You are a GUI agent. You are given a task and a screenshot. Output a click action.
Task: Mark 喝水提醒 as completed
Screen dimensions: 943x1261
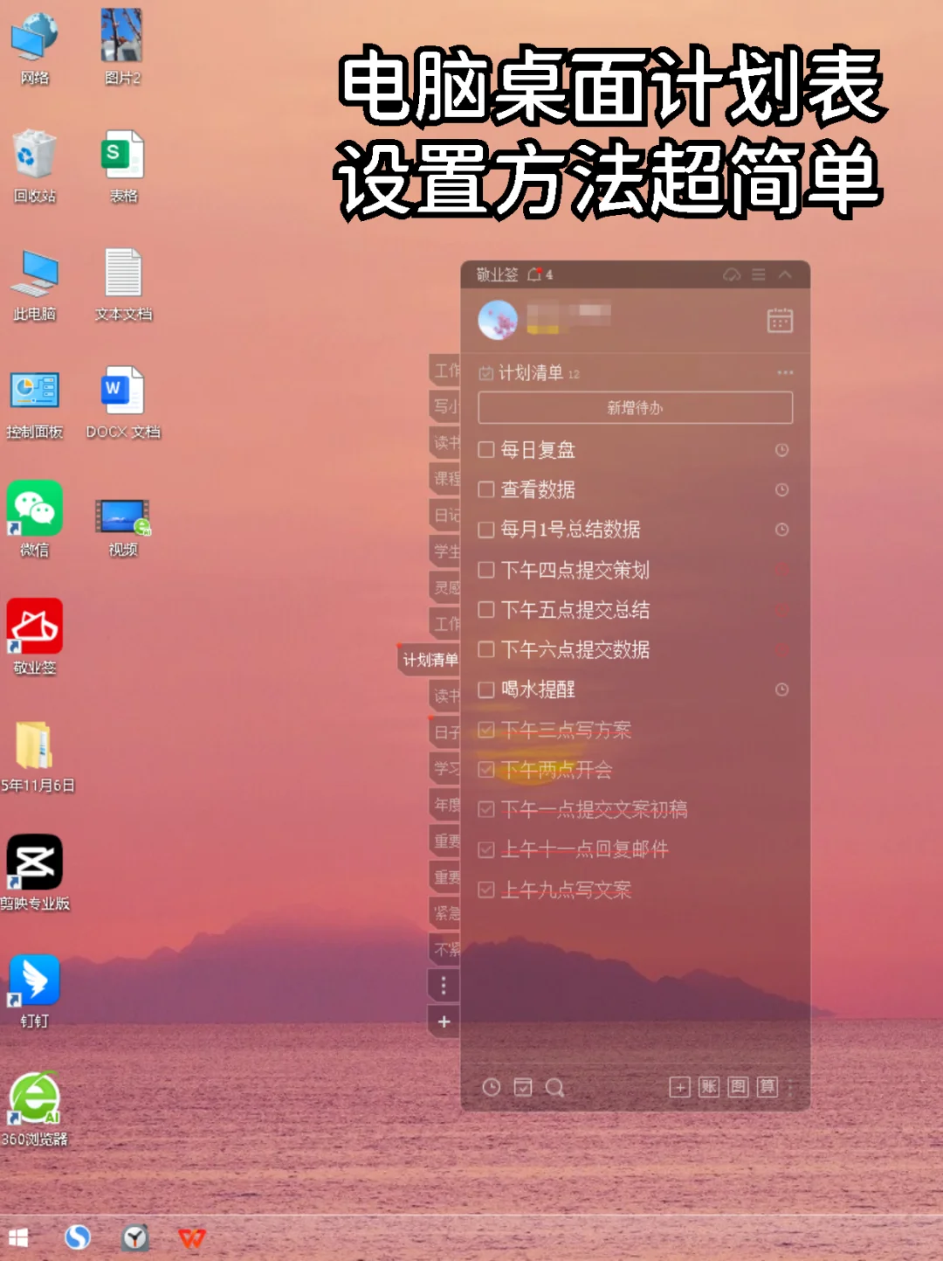coord(486,689)
